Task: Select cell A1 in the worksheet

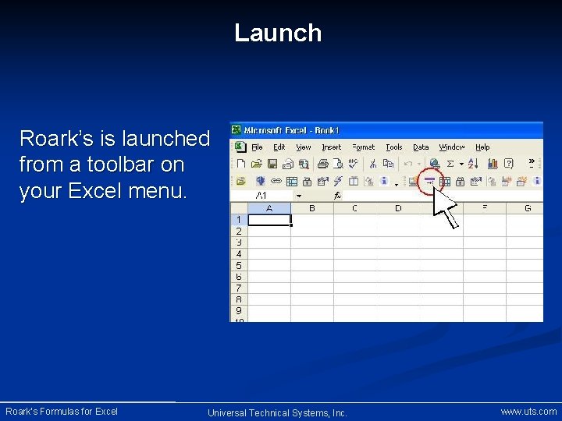Action: coord(269,220)
